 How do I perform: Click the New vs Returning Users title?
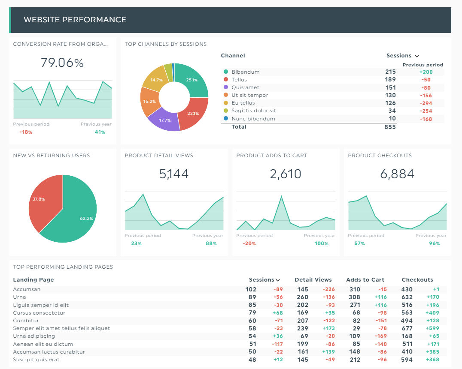click(51, 156)
